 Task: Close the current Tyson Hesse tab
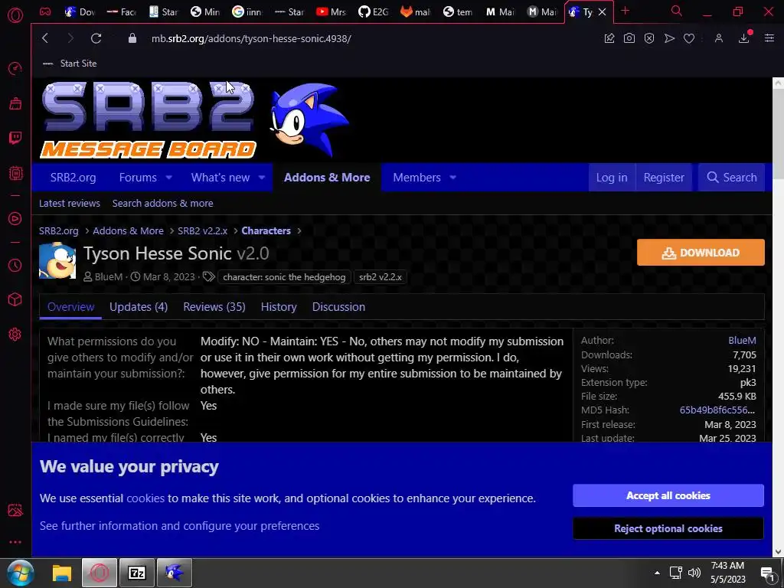click(603, 12)
